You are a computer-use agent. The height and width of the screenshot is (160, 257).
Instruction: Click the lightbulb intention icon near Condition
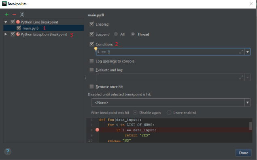96,49
